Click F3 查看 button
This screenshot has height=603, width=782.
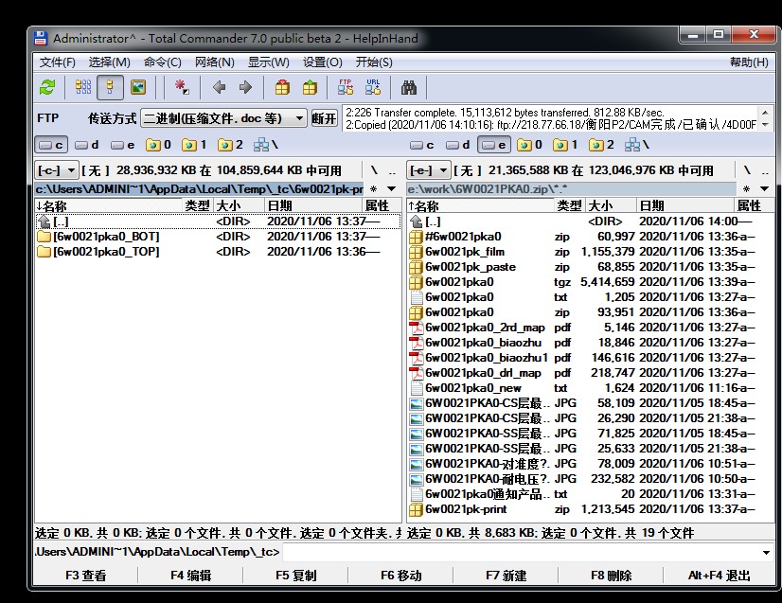(x=86, y=576)
